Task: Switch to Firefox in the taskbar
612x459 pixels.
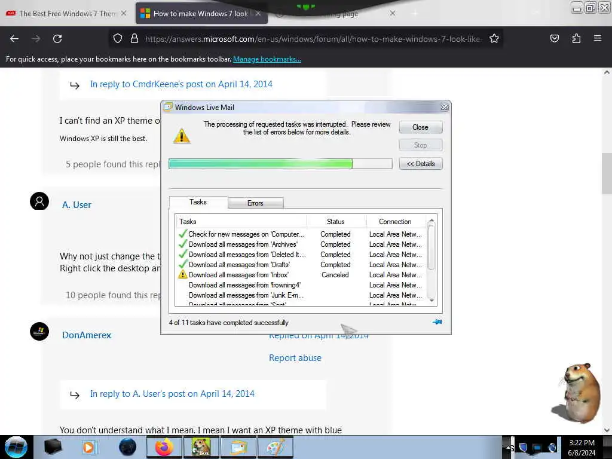Action: [164, 447]
